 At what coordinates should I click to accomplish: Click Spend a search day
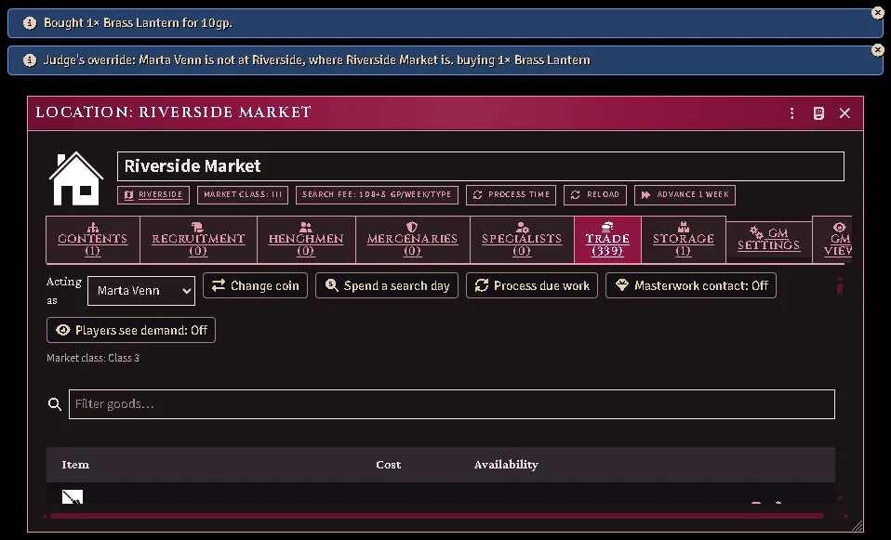tap(387, 285)
